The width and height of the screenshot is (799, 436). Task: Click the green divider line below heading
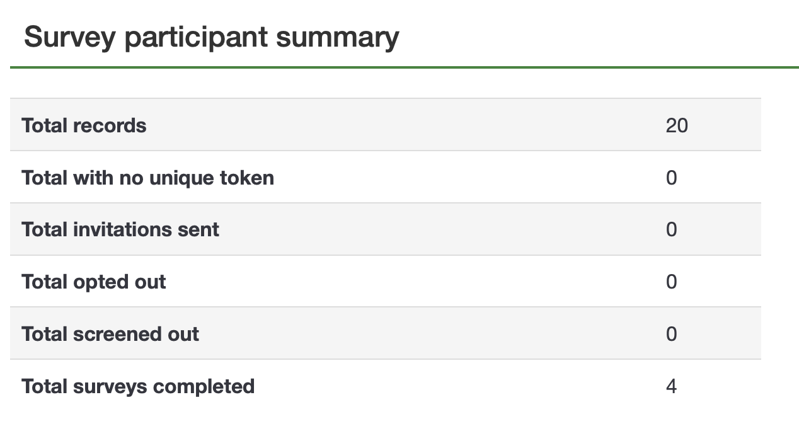pyautogui.click(x=403, y=67)
